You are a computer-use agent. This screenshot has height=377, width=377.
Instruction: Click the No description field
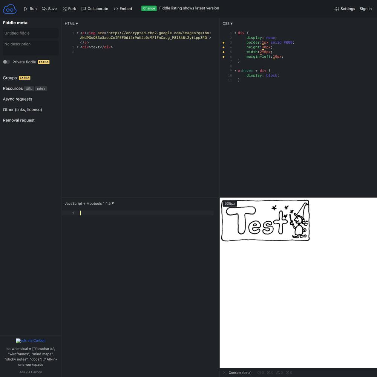click(31, 48)
